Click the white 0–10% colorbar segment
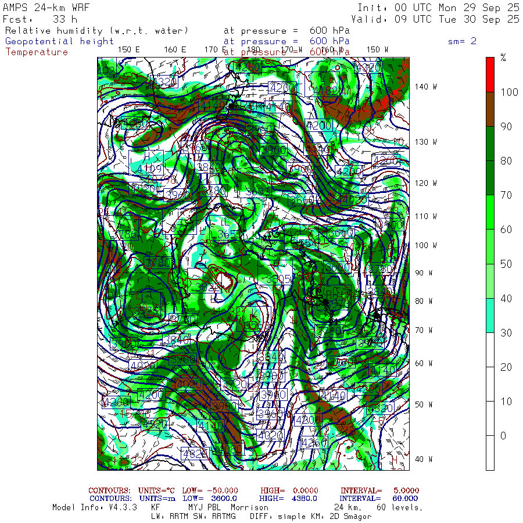Screen dimensions: 523x523 click(490, 418)
